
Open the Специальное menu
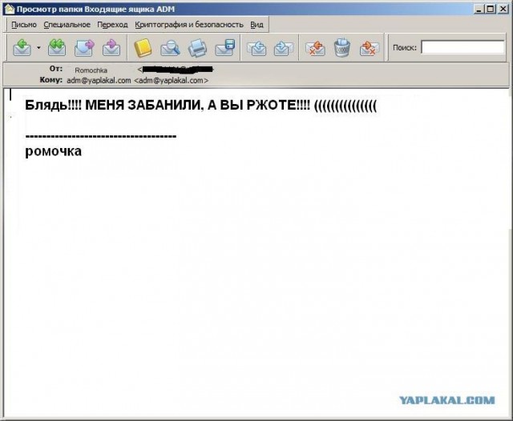[x=67, y=25]
